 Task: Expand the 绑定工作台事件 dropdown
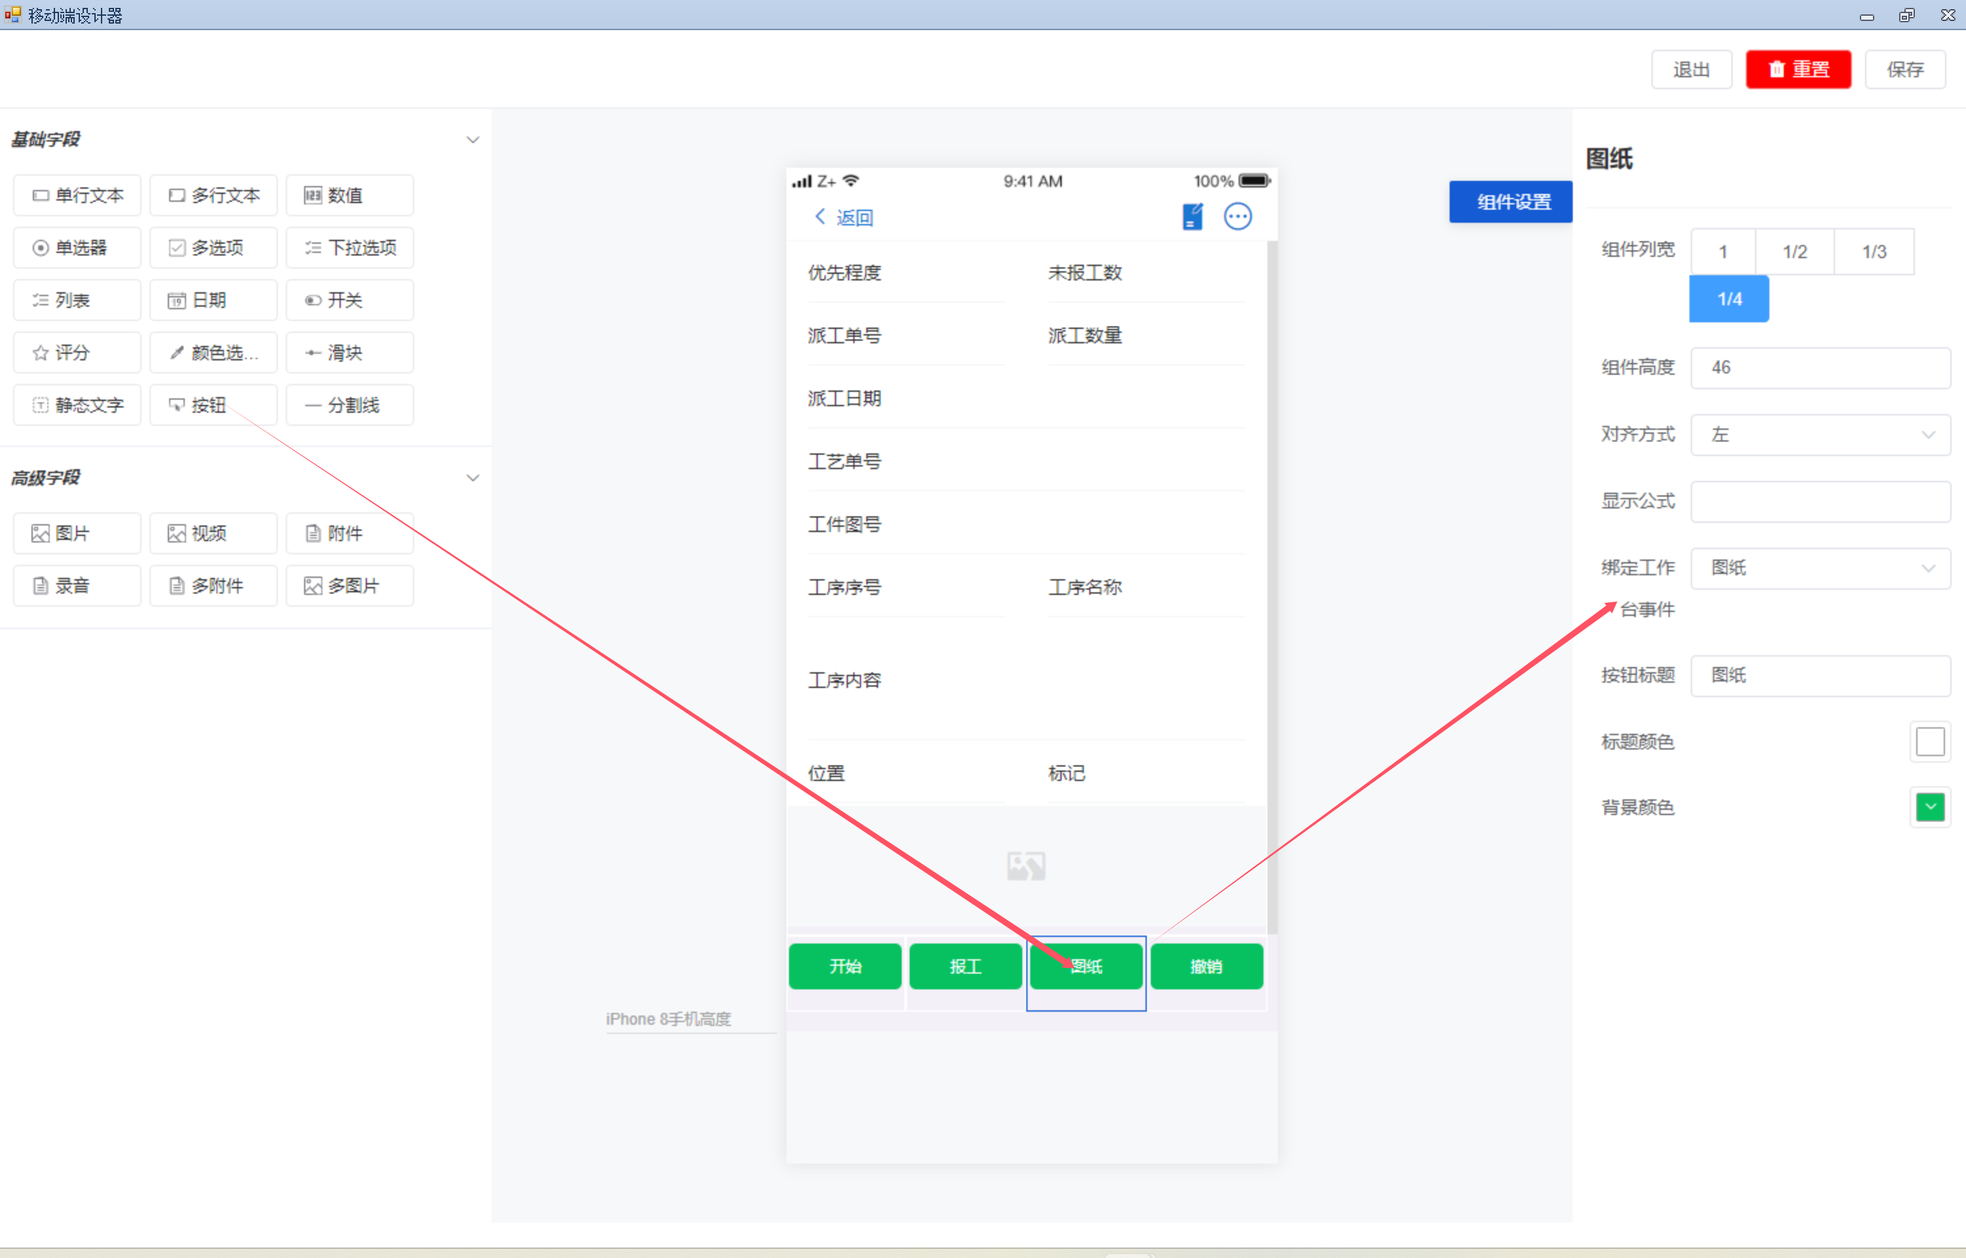pyautogui.click(x=1820, y=567)
